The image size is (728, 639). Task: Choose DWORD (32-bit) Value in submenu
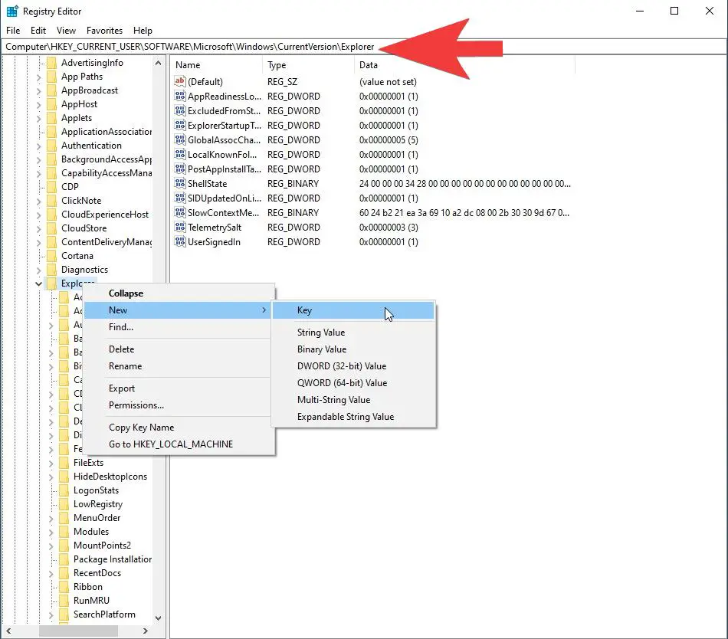point(353,366)
